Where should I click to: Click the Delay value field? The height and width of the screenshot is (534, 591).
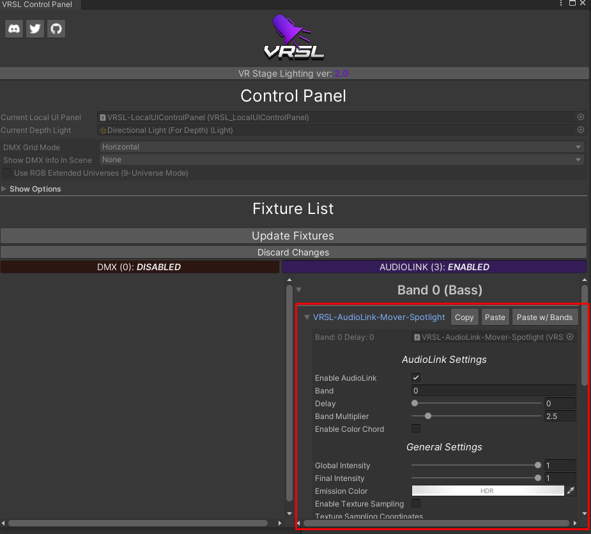point(560,403)
